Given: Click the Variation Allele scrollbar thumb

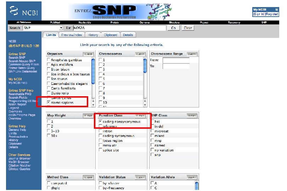Looking at the screenshot, I should [x=197, y=185].
